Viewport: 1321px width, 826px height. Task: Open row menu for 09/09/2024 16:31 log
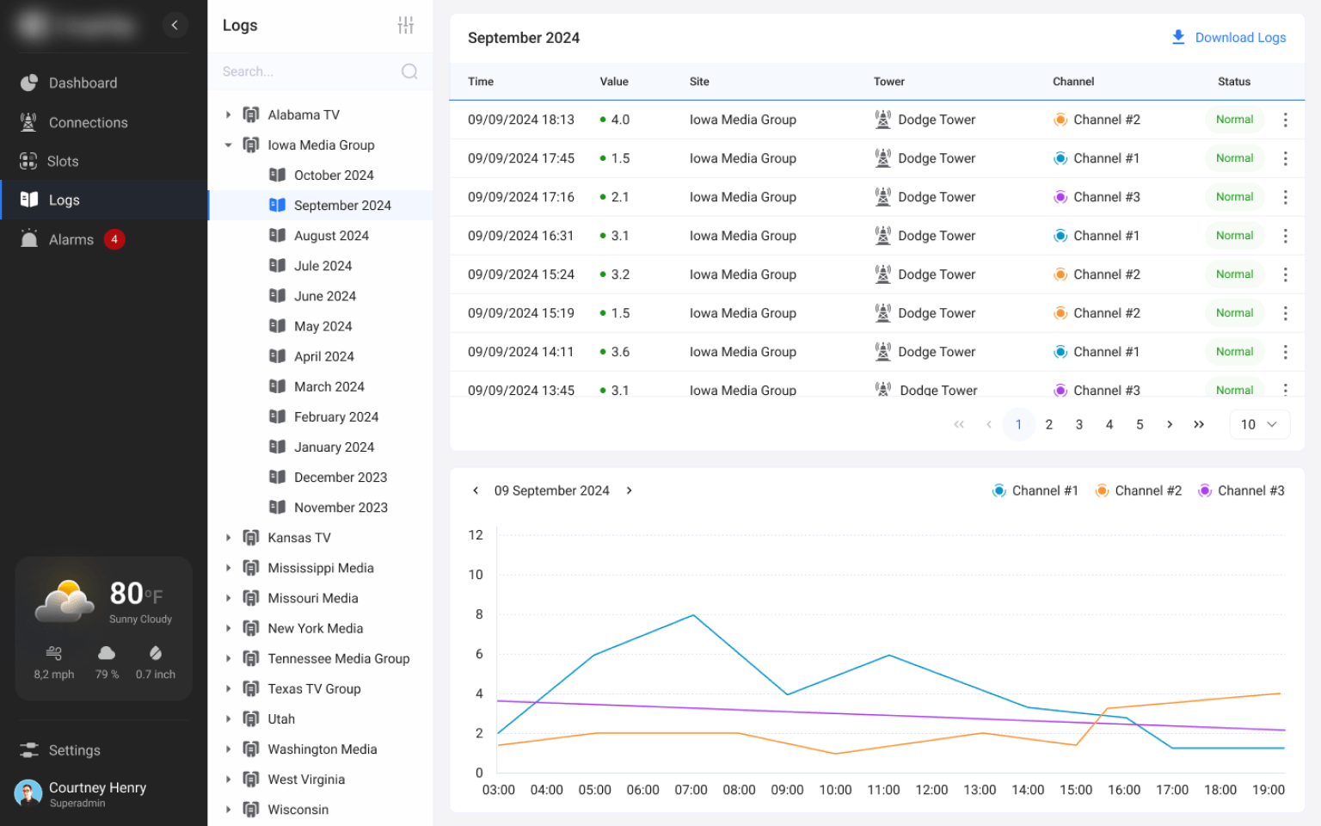(x=1285, y=236)
